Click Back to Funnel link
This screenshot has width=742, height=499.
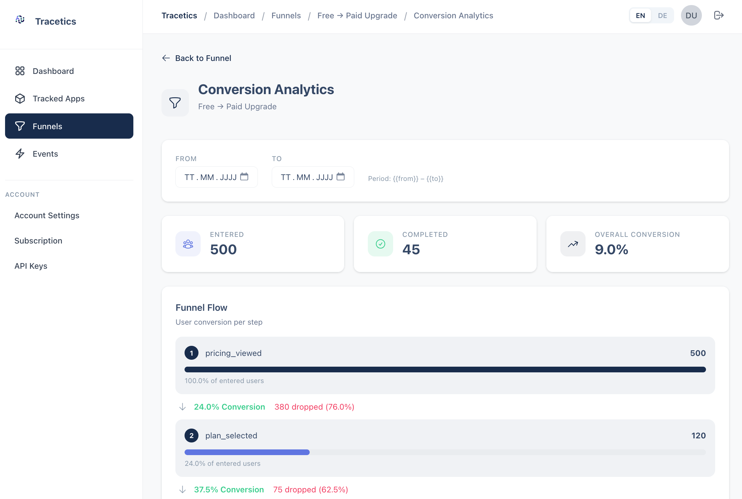click(197, 58)
